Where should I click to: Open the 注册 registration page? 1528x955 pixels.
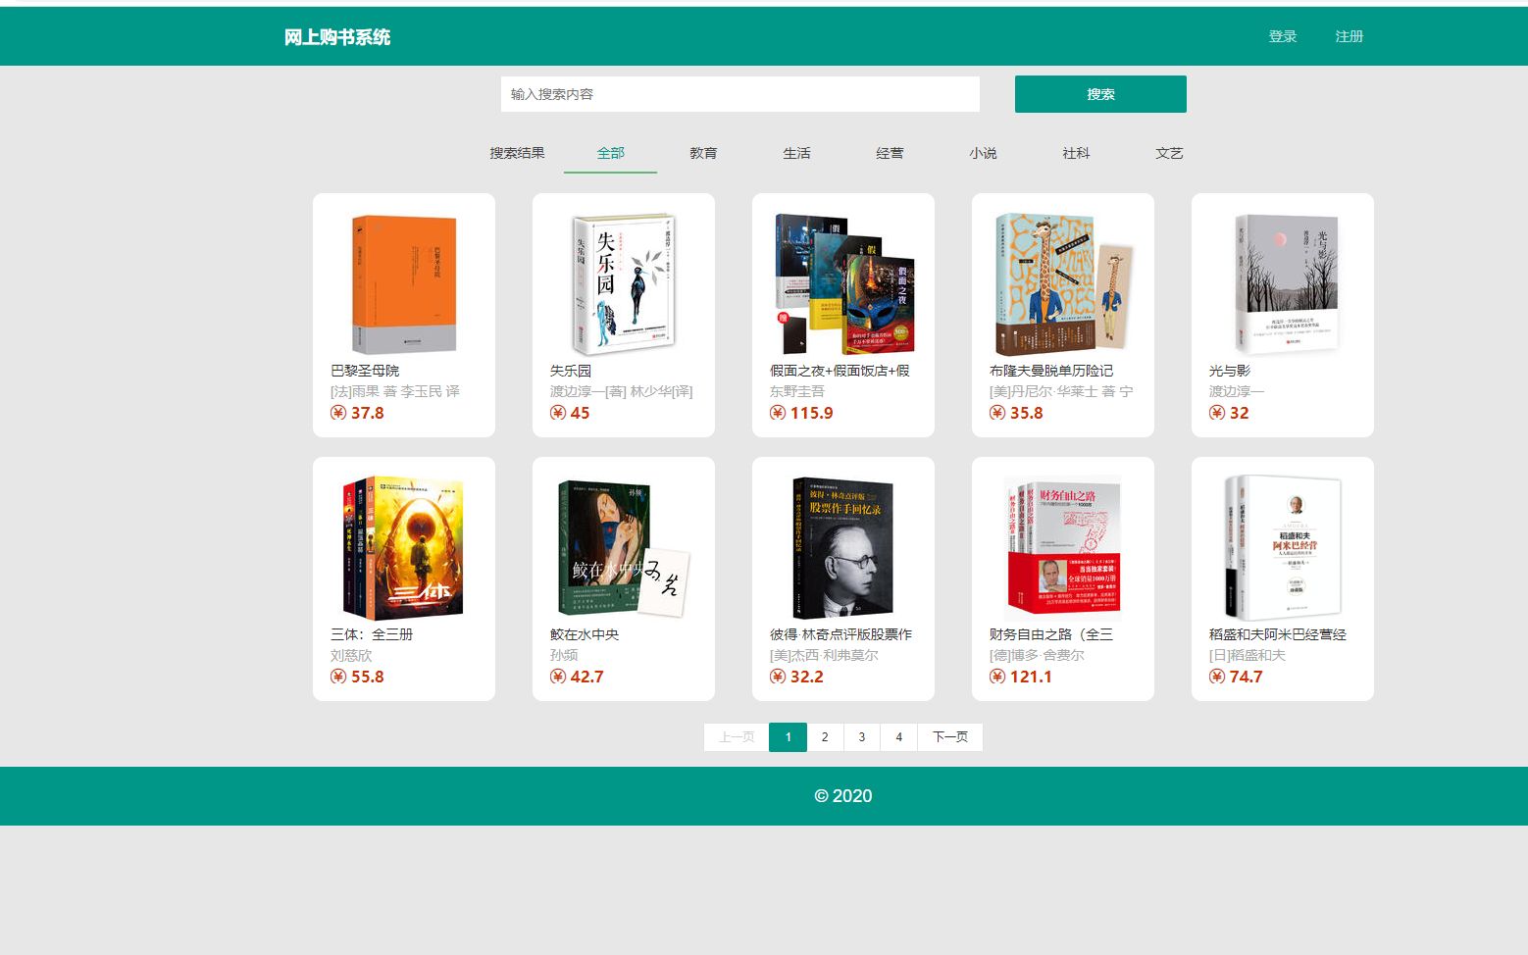pos(1349,36)
